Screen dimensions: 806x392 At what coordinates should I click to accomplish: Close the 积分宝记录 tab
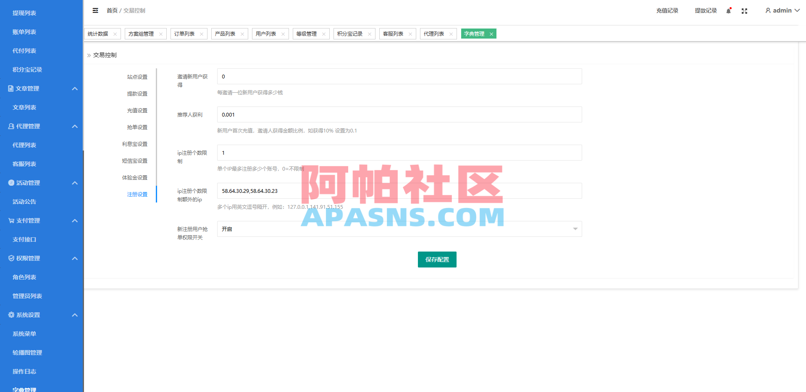click(370, 34)
